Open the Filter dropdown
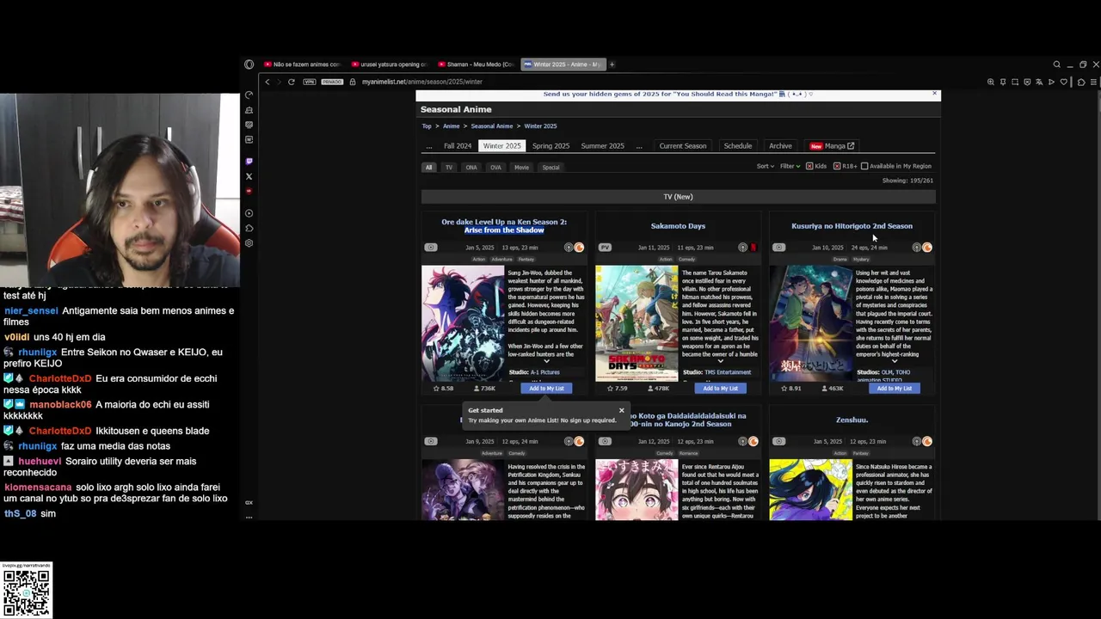Image resolution: width=1101 pixels, height=619 pixels. pyautogui.click(x=790, y=166)
